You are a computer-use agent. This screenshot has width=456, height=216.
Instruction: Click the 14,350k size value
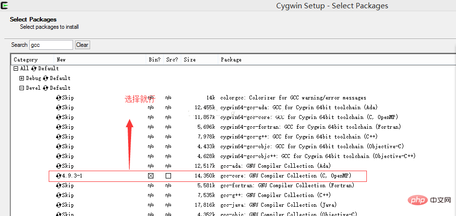click(205, 176)
